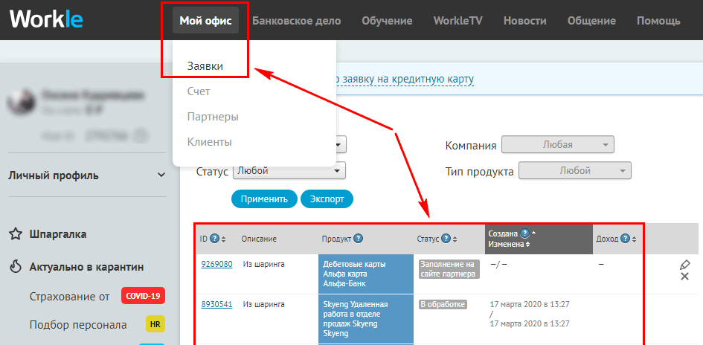Open the Статус filter dropdown
Screen dimensions: 703x345
click(x=289, y=171)
